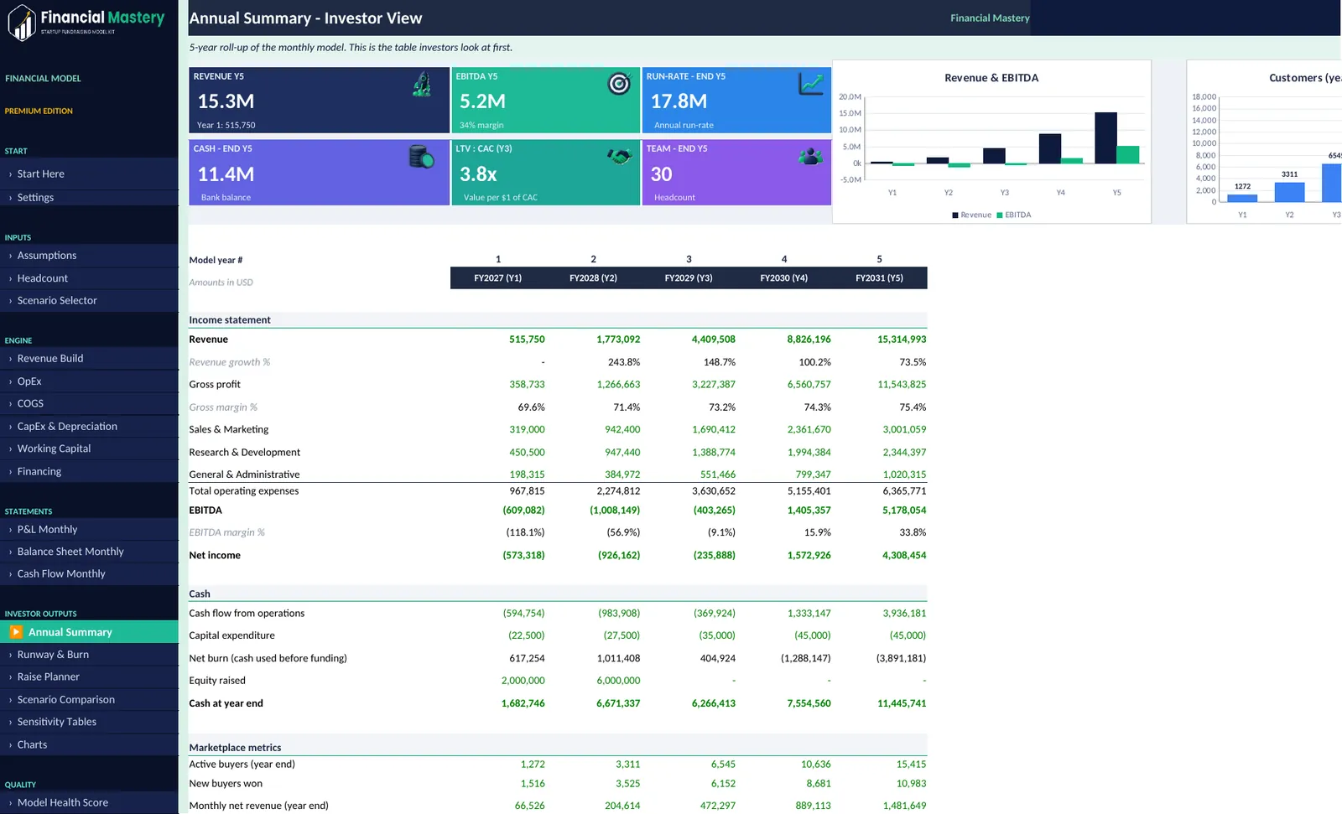The height and width of the screenshot is (814, 1342).
Task: Click the target icon on EBITDA Y5 card
Action: 619,83
